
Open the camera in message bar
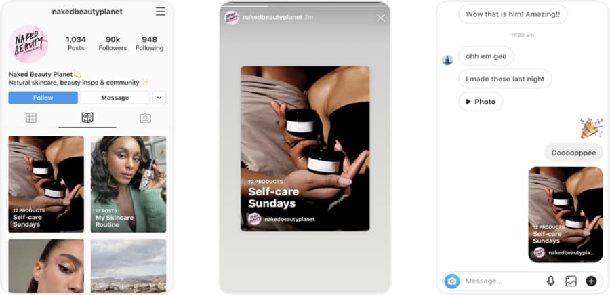point(451,281)
